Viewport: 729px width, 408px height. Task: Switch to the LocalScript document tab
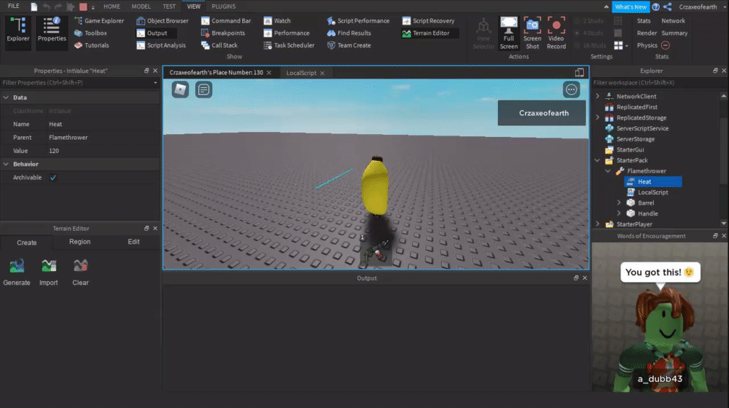pos(301,73)
